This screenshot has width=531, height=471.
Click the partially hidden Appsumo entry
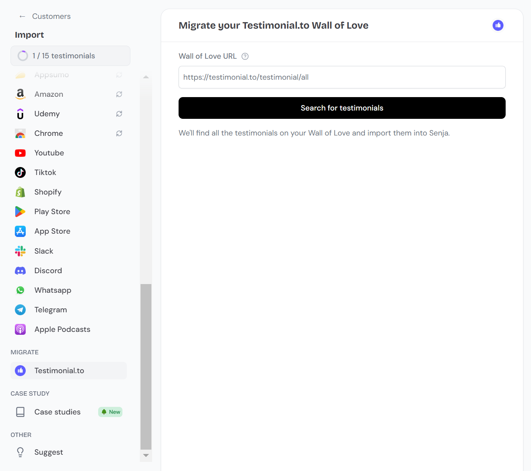pyautogui.click(x=68, y=75)
